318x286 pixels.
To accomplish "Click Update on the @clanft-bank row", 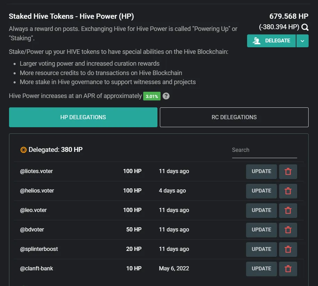I will pos(261,269).
